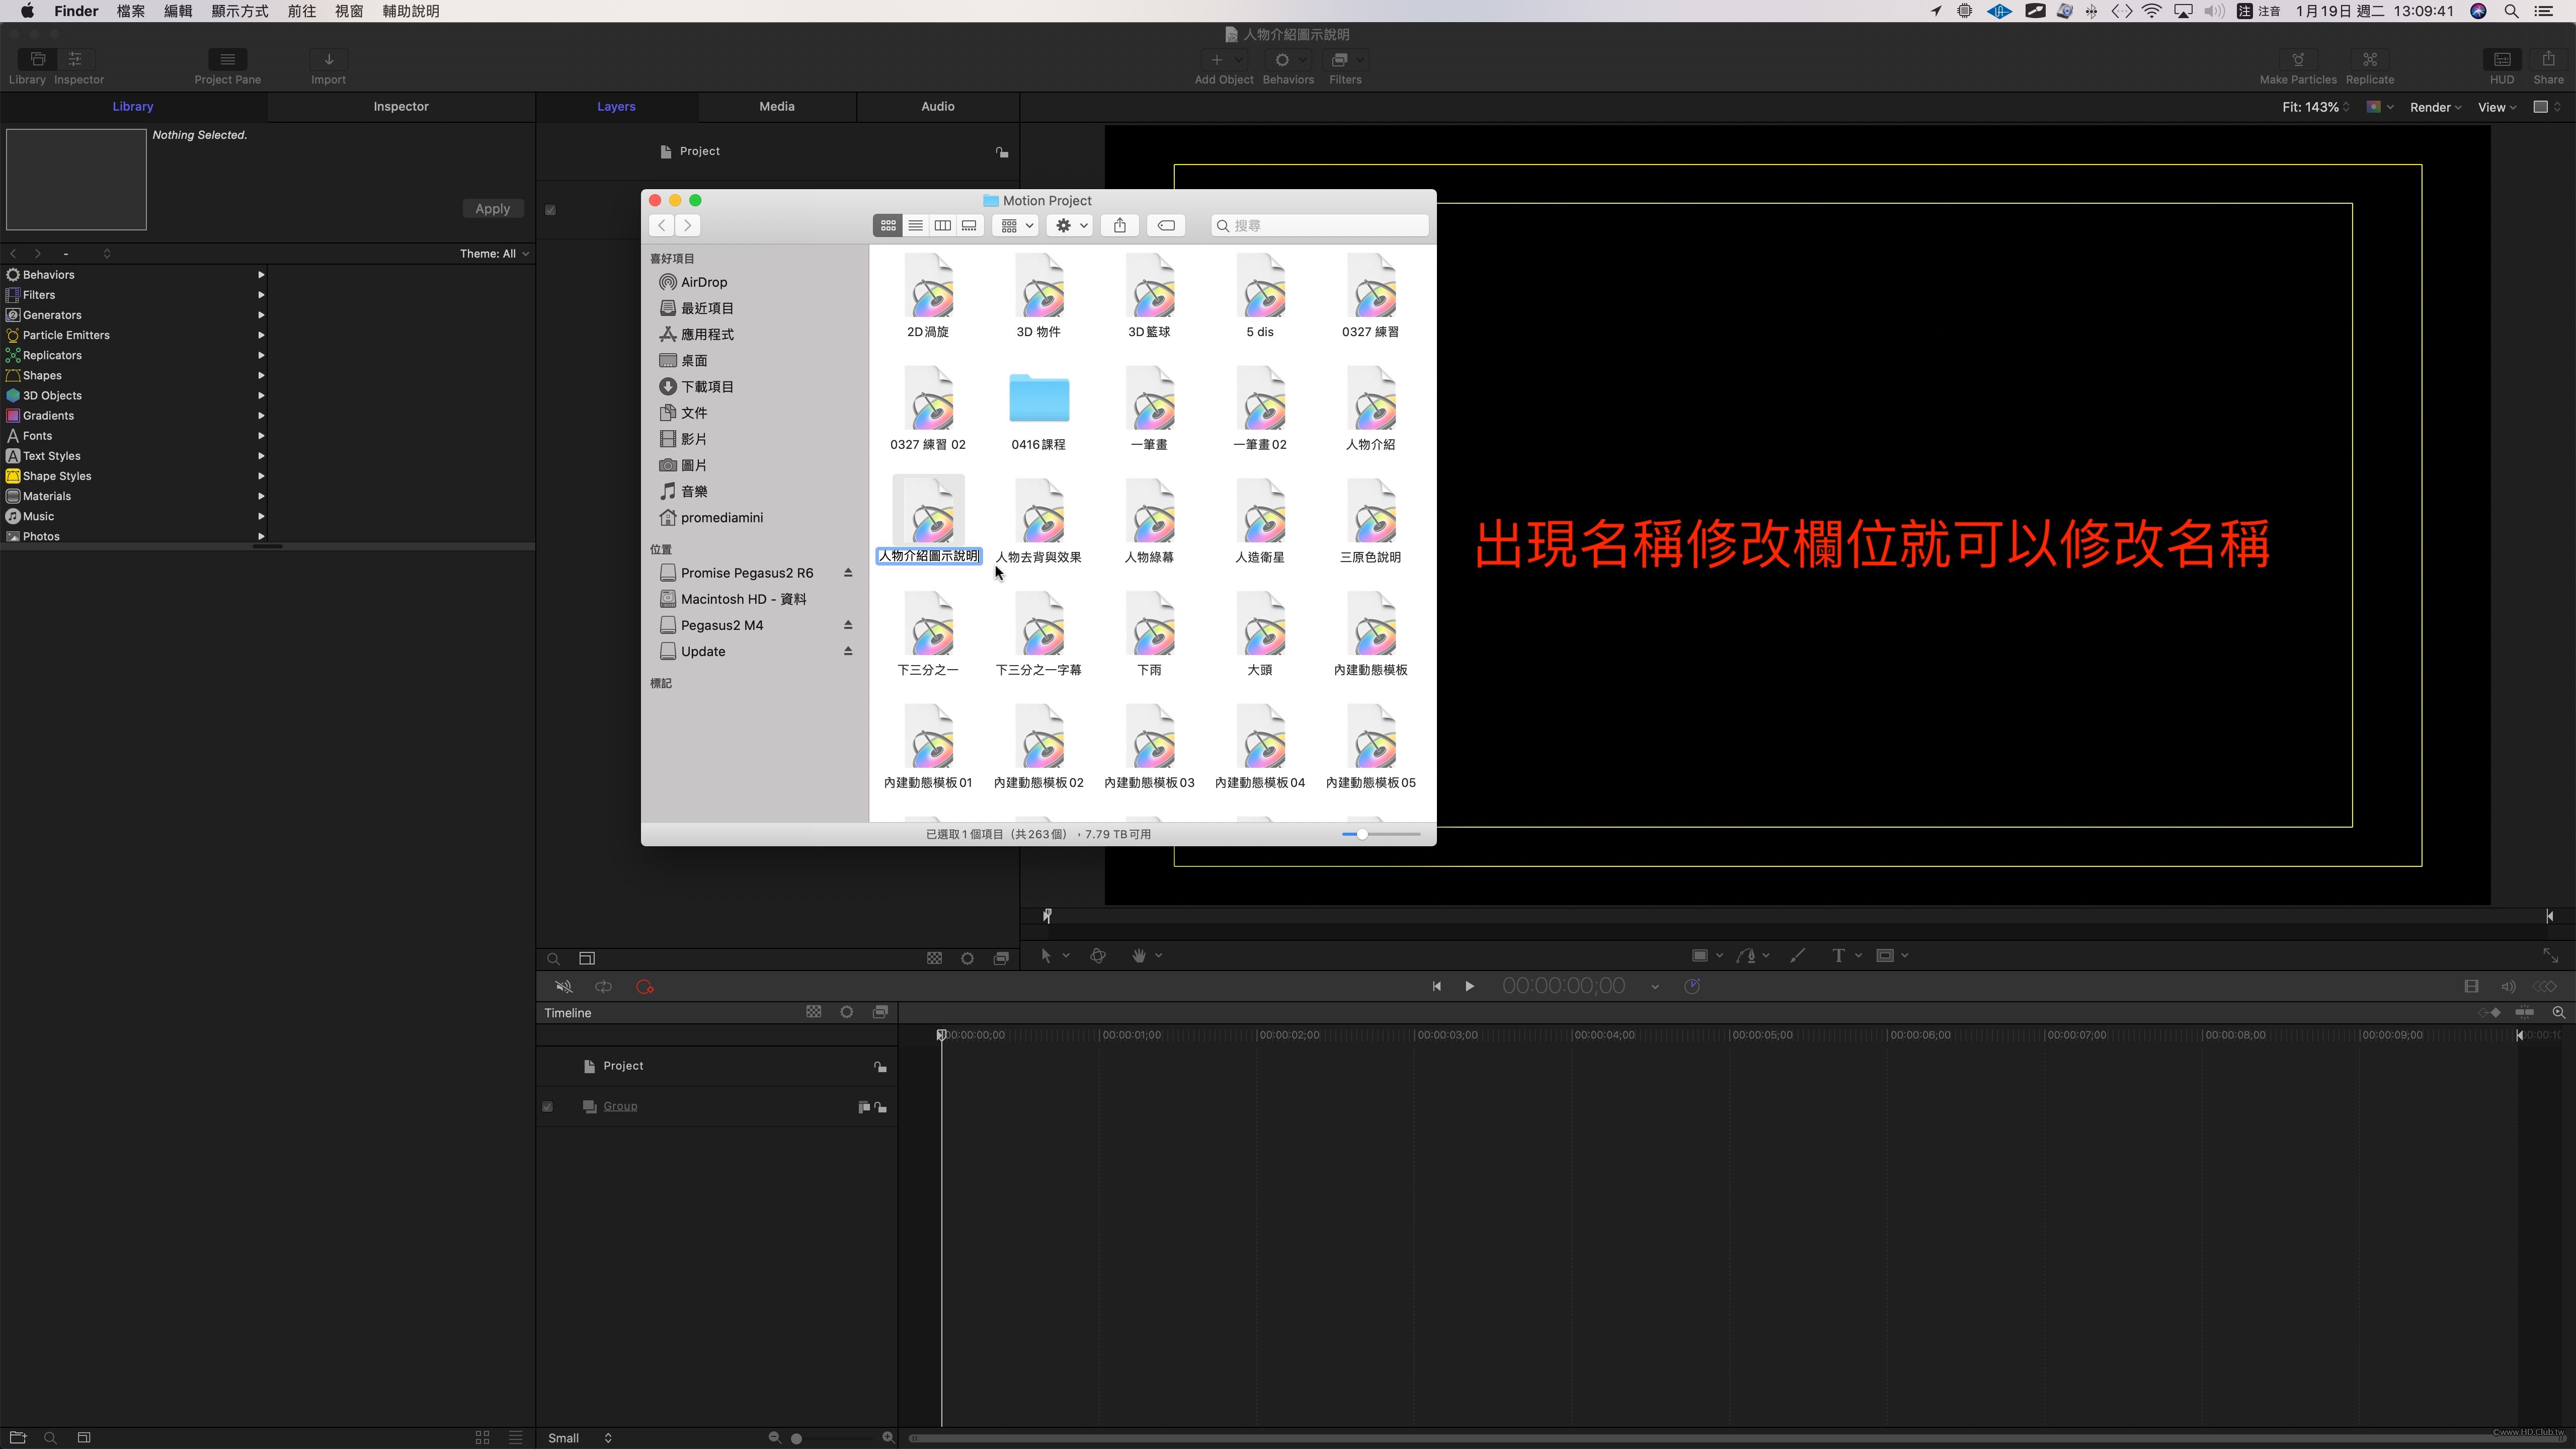Select Macintosh HD - 資料 in sidebar
The image size is (2576, 1449).
click(743, 599)
